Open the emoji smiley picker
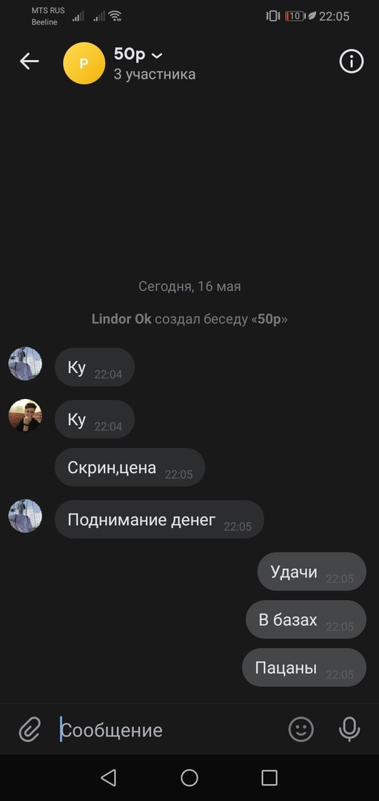 click(301, 729)
